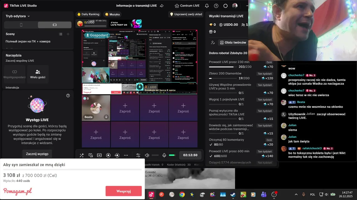Image resolution: width=357 pixels, height=200 pixels.
Task: Adjust the speaker volume slider
Action: (155, 155)
